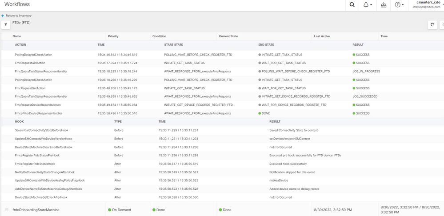Screen dimensions: 444x216
Task: Select UpdateSMContextWithDeviceAsaNgPolicyFlagHook row
Action: [222, 180]
